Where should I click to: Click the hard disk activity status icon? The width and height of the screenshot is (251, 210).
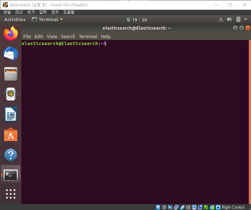coord(158,207)
